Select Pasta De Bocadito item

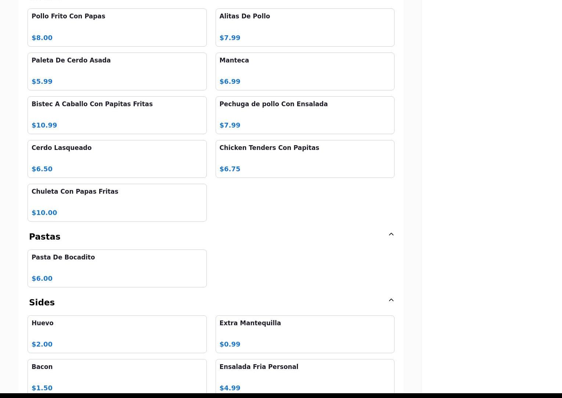(117, 268)
